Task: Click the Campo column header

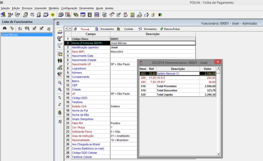Action: 91,34
